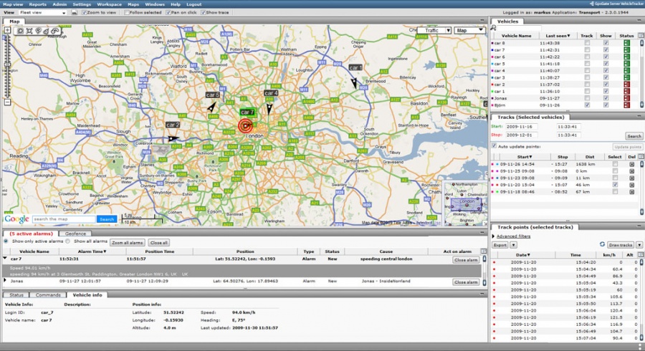Image resolution: width=645 pixels, height=351 pixels.
Task: Open column chooser icon in alarms table header
Action: point(483,251)
